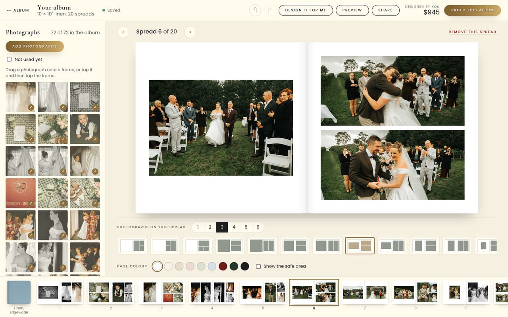Image resolution: width=508 pixels, height=317 pixels.
Task: Go to the previous spread with the chevron
Action: [x=123, y=32]
